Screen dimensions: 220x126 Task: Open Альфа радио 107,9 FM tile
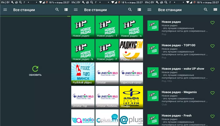(131, 97)
